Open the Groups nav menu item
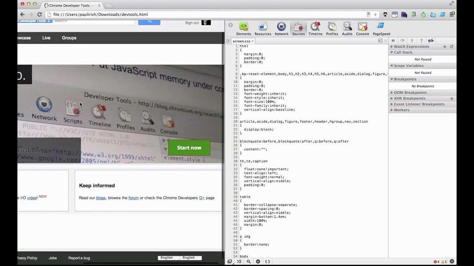474x266 pixels. [69, 38]
